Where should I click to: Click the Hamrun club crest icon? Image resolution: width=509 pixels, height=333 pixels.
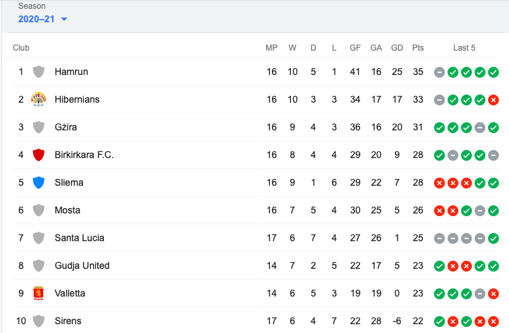[x=38, y=72]
